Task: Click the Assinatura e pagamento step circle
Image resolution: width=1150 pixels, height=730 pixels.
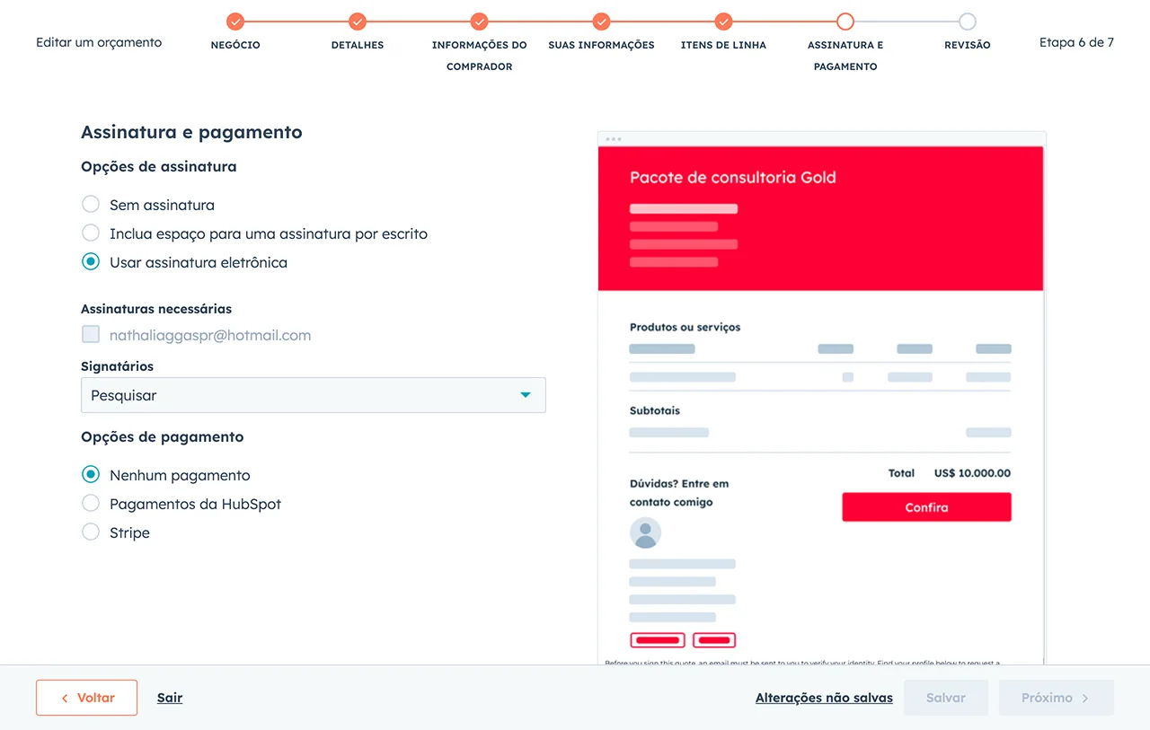Action: point(845,22)
